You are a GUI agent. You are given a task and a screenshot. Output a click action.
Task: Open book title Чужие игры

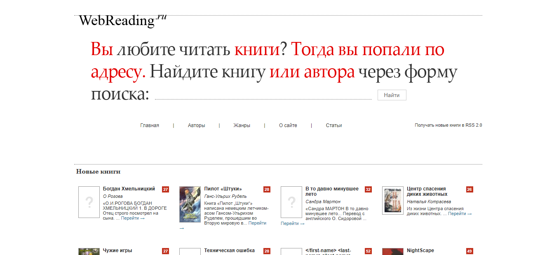coord(117,250)
